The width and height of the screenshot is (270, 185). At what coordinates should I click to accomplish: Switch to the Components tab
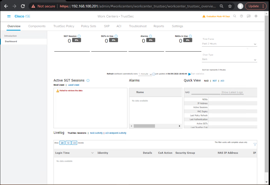(x=37, y=26)
